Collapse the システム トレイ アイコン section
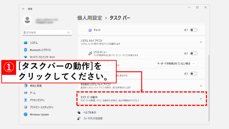 pos(201,42)
